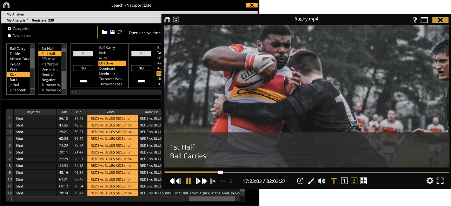
Task: Toggle the text overlay T icon
Action: coord(334,181)
